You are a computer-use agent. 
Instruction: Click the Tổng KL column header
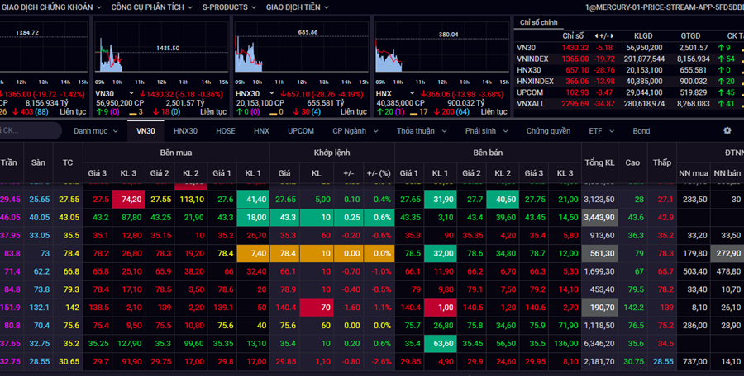pyautogui.click(x=599, y=162)
